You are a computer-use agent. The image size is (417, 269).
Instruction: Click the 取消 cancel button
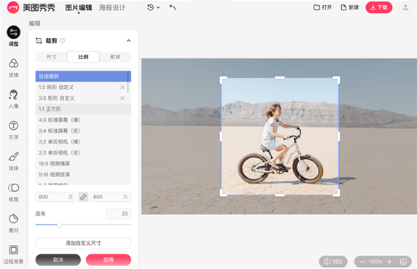point(58,260)
